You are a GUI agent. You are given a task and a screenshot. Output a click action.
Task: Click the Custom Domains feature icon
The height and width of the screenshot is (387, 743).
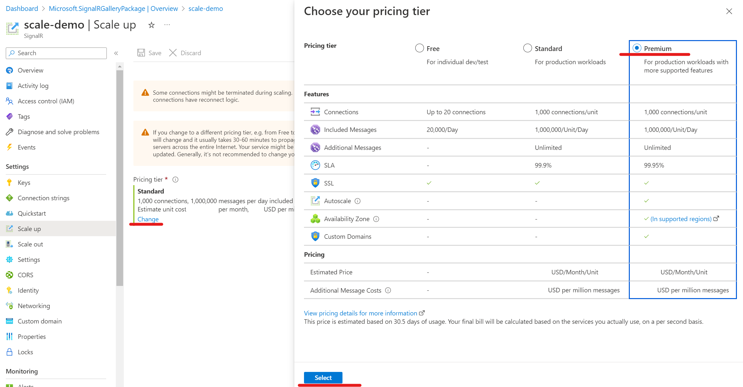click(x=315, y=236)
